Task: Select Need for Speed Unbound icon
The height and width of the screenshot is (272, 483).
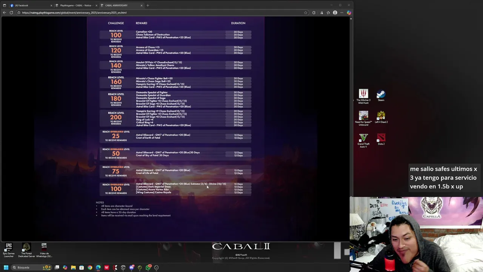Action: pyautogui.click(x=363, y=119)
